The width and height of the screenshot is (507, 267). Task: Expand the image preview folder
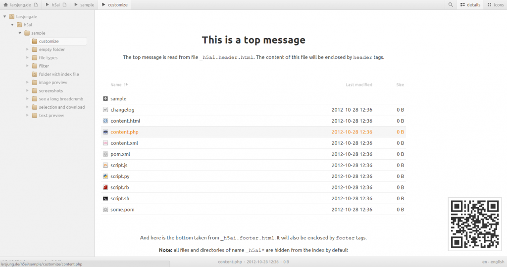tap(28, 83)
